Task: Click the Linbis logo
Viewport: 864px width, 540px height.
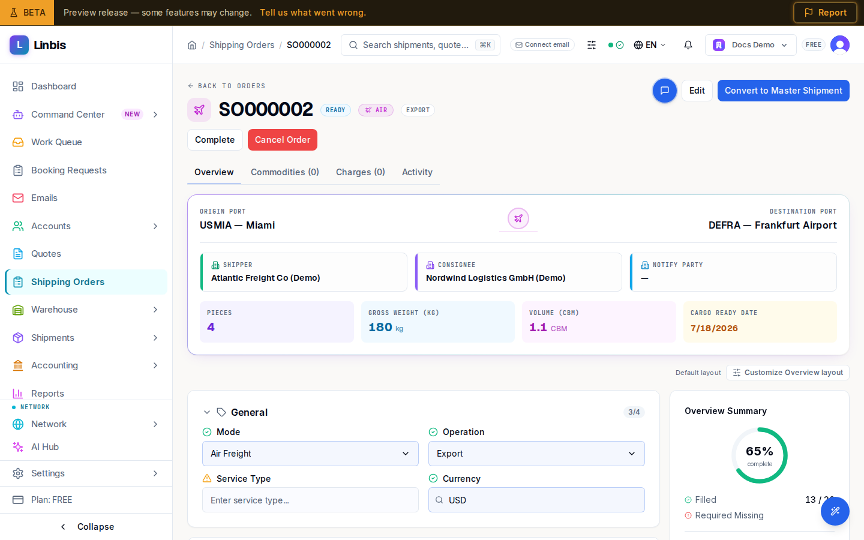Action: click(38, 45)
